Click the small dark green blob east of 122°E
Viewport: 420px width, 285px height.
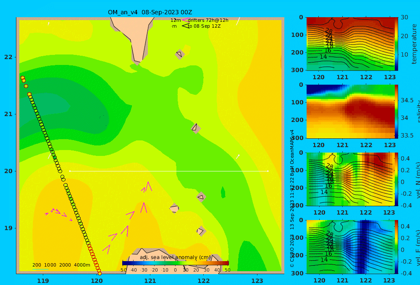click(223, 192)
